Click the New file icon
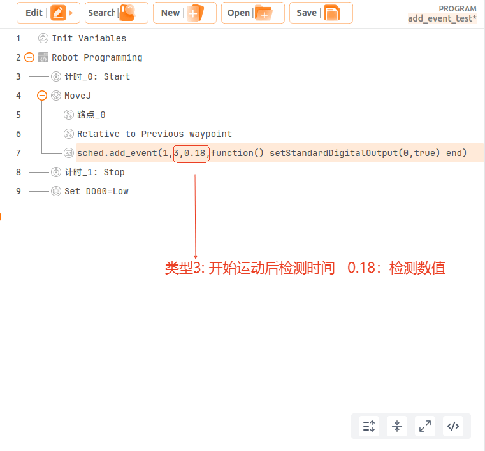485x451 pixels. (196, 13)
